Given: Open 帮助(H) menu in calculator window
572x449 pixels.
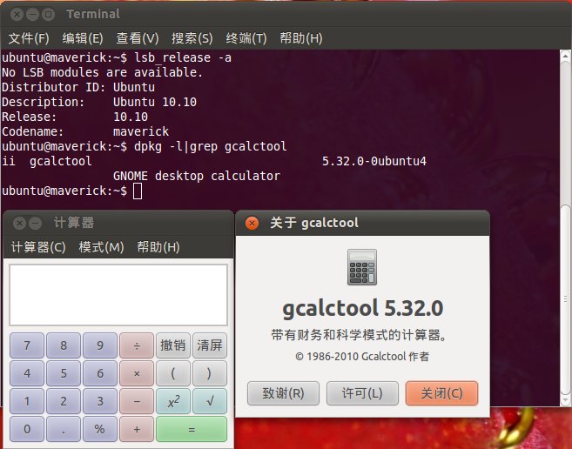Looking at the screenshot, I should click(158, 247).
